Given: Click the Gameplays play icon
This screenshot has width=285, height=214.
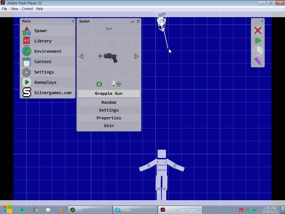Looking at the screenshot, I should tap(27, 82).
